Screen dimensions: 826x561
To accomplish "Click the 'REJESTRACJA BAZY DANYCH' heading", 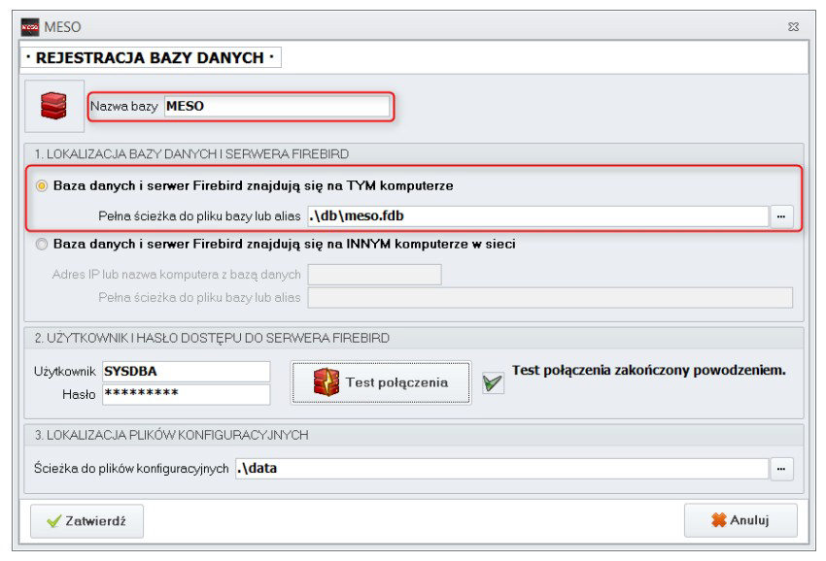I will tap(150, 57).
